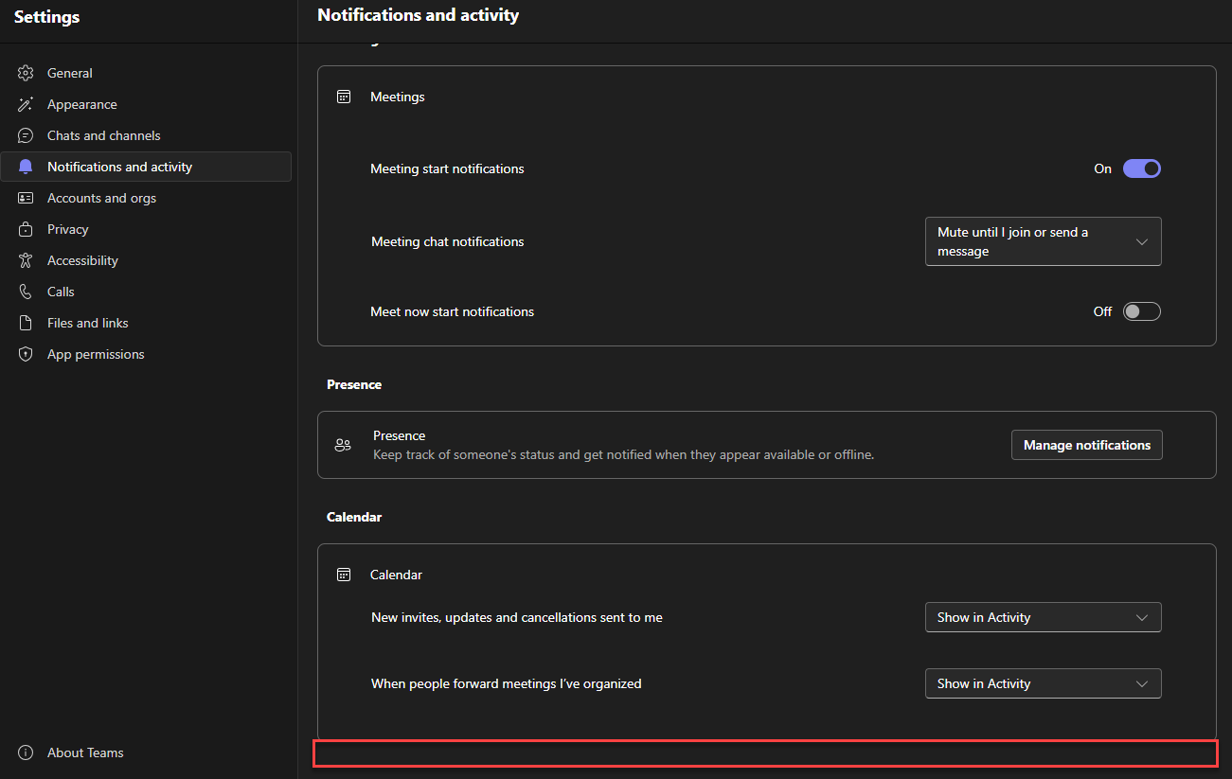Click the Notifications and activity bell icon
Viewport: 1232px width, 779px height.
pos(25,167)
